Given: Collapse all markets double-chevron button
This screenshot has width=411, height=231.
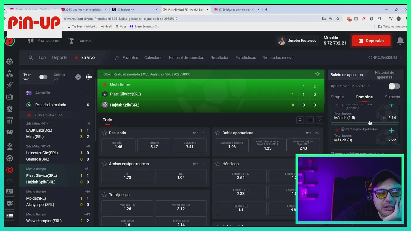Looking at the screenshot, I should [x=319, y=120].
